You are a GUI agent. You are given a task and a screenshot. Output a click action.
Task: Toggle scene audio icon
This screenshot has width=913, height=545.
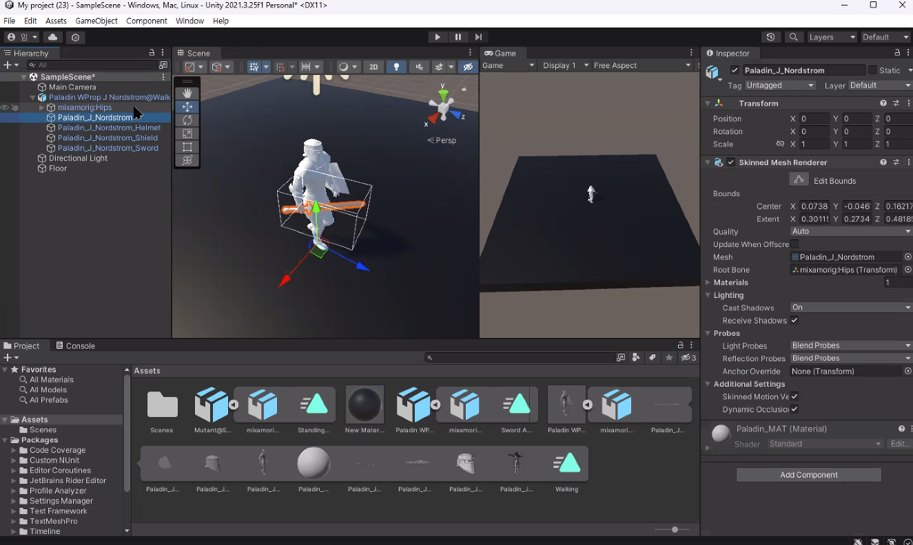coord(419,67)
